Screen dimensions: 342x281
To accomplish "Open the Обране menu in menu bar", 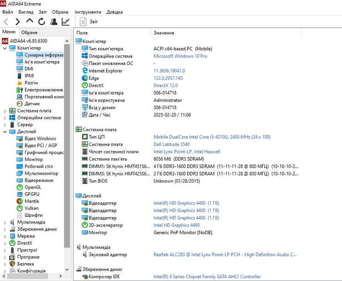I will click(60, 12).
